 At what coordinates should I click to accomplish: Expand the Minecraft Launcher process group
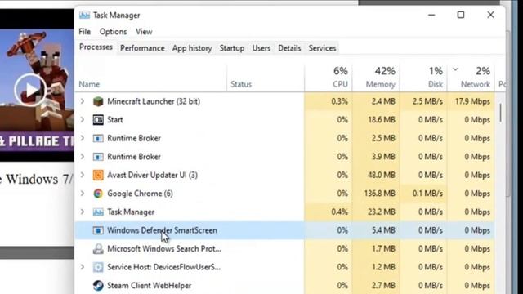click(x=83, y=101)
